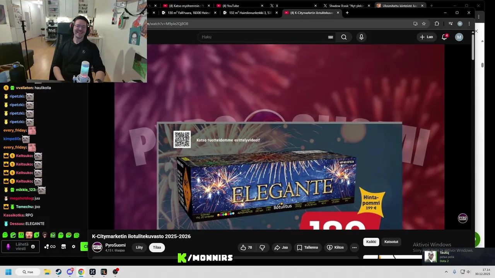
Task: Open OBS Studio from the taskbar
Action: click(x=115, y=272)
